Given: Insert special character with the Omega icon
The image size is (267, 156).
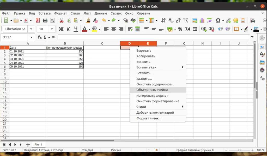Looking at the screenshot, I should pos(218,20).
